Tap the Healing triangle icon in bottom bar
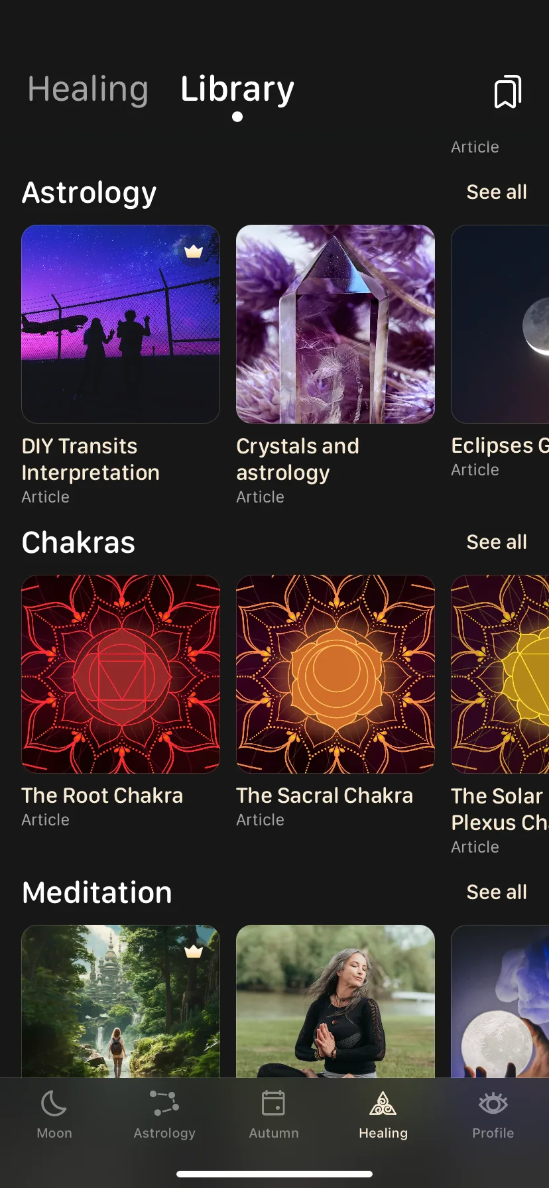Image resolution: width=549 pixels, height=1188 pixels. click(x=383, y=1104)
